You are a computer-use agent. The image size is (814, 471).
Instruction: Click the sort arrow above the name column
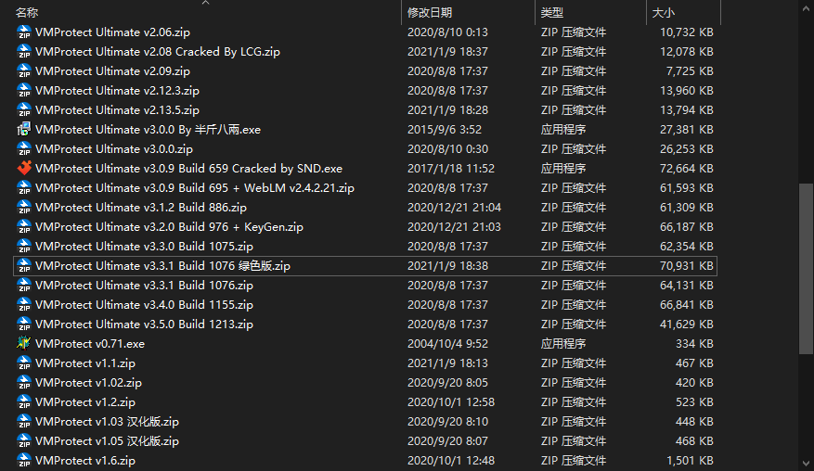205,3
